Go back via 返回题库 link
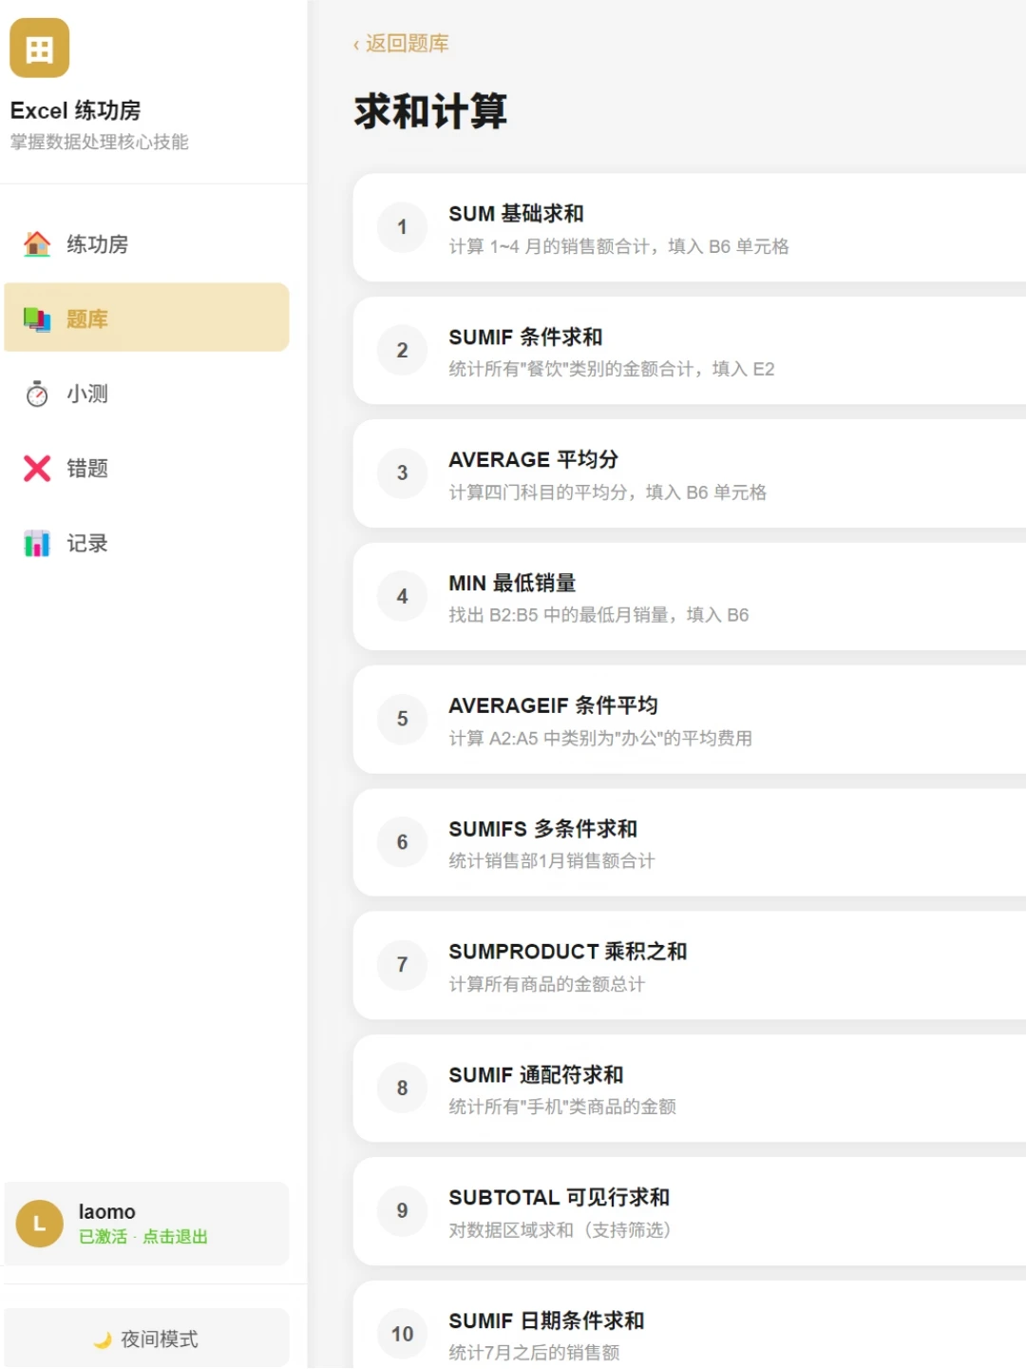This screenshot has height=1369, width=1026. point(401,44)
